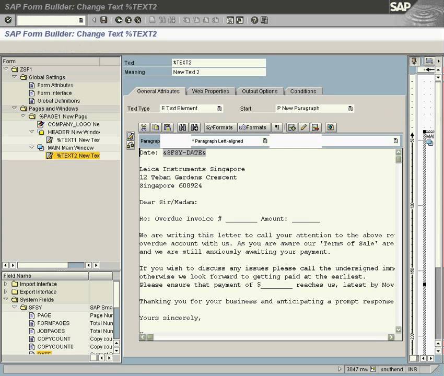Click the red Cancel icon in toolbar
The image size is (444, 376).
(138, 20)
